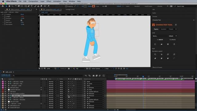Open the limb Default dropdown

173,36
